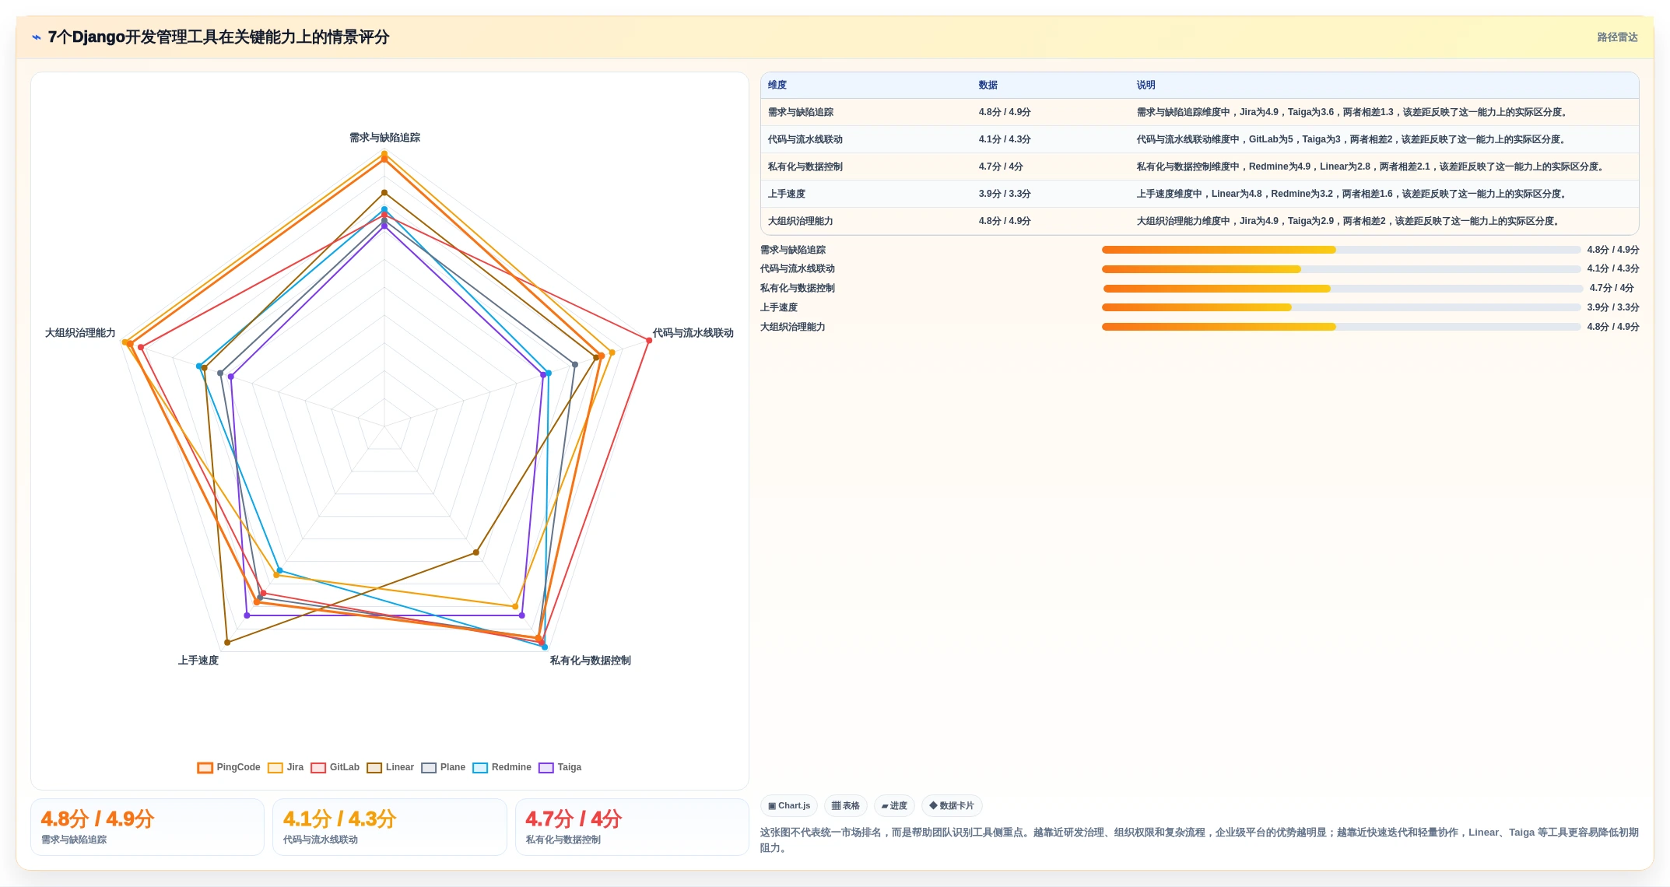Select the 进度 tag chip
This screenshot has width=1670, height=887.
point(894,805)
